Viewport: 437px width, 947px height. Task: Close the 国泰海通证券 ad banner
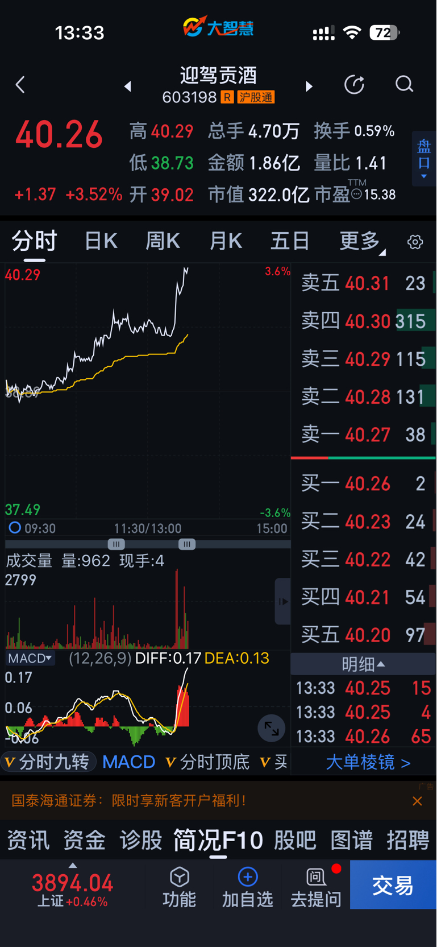(x=417, y=801)
